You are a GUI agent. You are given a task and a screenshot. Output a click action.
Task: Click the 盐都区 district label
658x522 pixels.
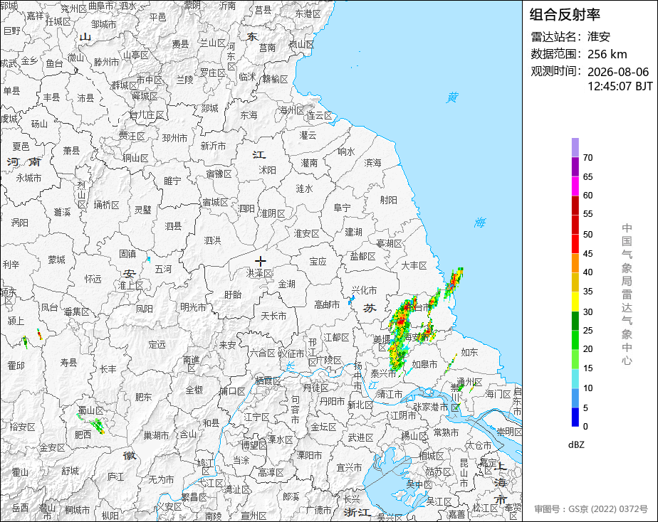(362, 256)
